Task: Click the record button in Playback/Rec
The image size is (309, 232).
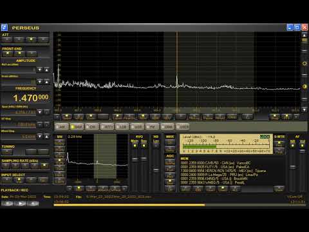Action: 33,203
